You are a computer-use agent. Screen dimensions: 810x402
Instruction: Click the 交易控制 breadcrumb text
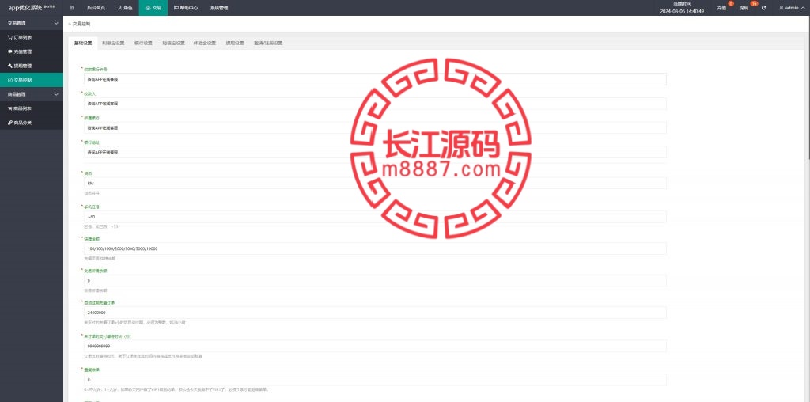[x=81, y=24]
